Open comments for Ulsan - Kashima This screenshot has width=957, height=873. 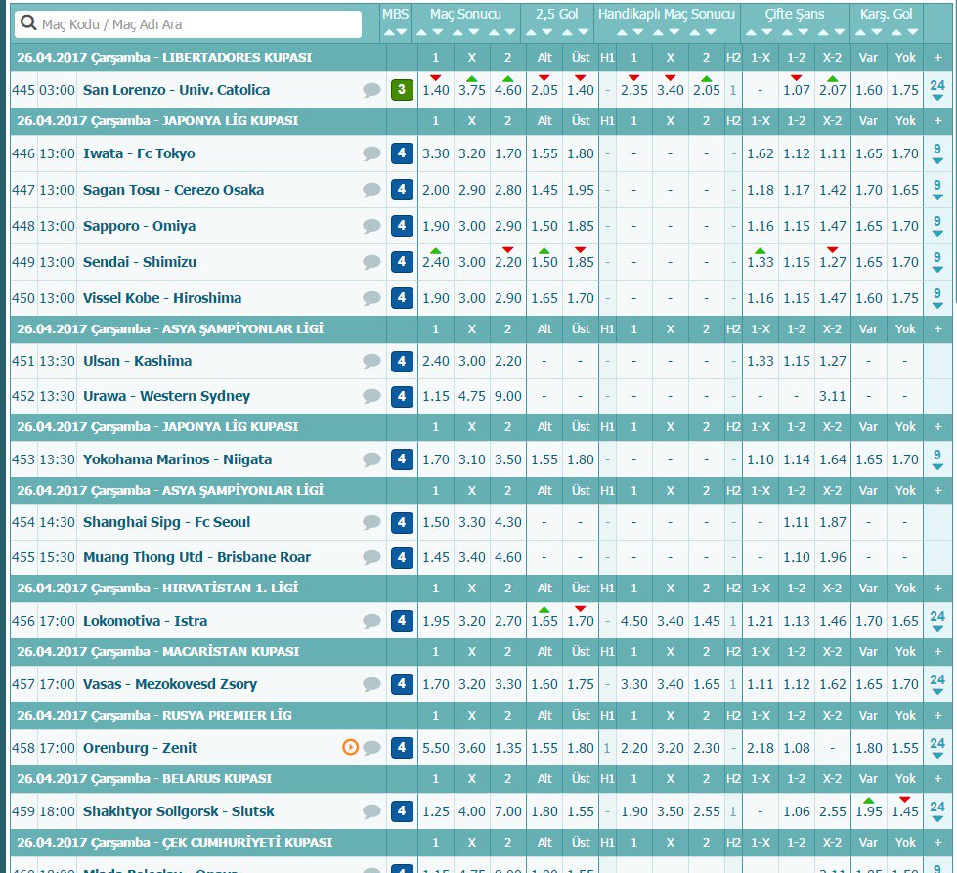pyautogui.click(x=371, y=361)
